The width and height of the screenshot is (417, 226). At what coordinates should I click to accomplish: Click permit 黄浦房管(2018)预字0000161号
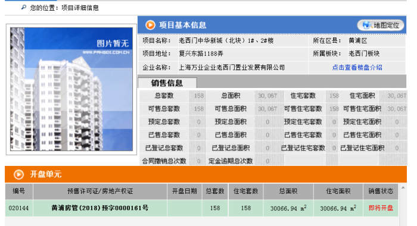pyautogui.click(x=100, y=208)
